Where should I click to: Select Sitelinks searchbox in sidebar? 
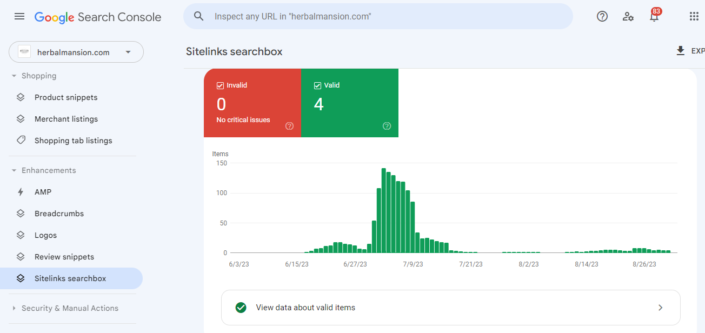[x=71, y=278]
